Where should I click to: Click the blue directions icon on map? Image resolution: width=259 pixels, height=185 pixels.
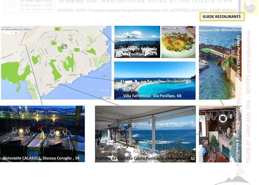(16, 33)
